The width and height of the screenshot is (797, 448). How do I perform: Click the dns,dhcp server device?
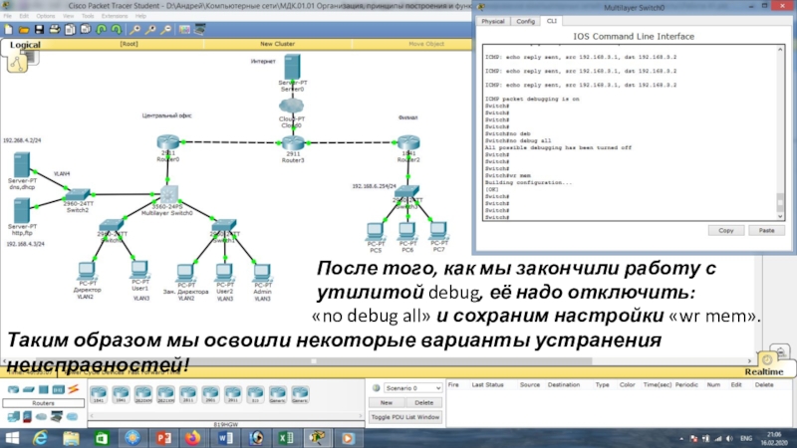pyautogui.click(x=21, y=164)
